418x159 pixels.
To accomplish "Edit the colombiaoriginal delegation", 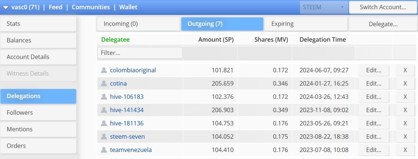I will click(374, 70).
